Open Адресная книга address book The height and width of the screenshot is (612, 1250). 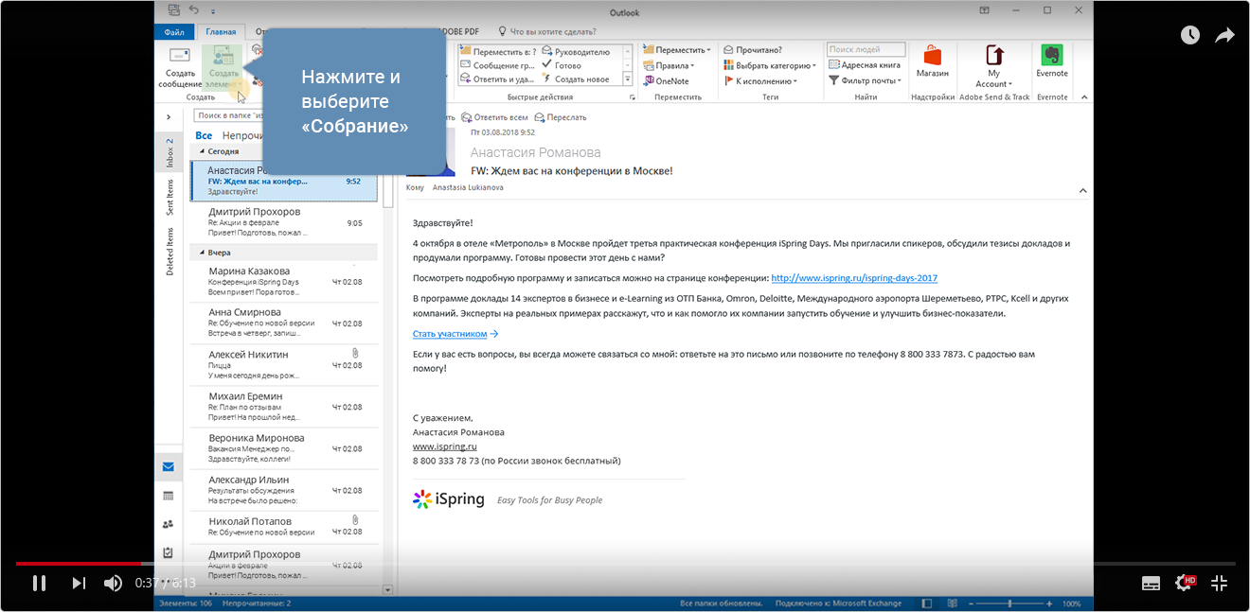click(x=865, y=65)
